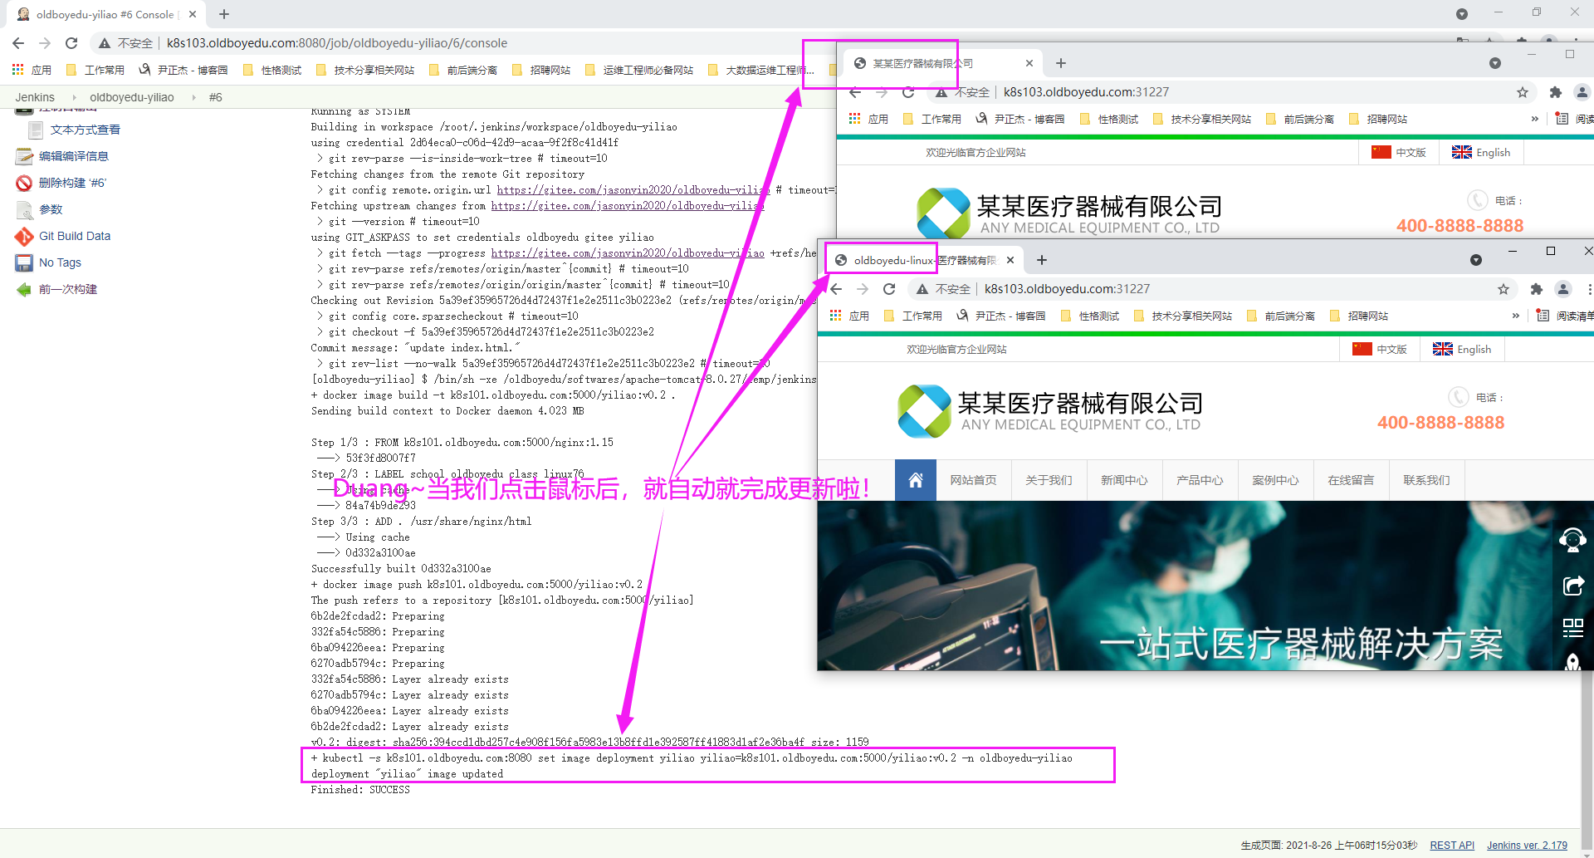Open the 产品中心 navigation menu item

tap(1199, 480)
